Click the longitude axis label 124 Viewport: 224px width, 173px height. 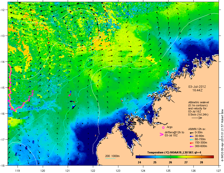[143, 170]
